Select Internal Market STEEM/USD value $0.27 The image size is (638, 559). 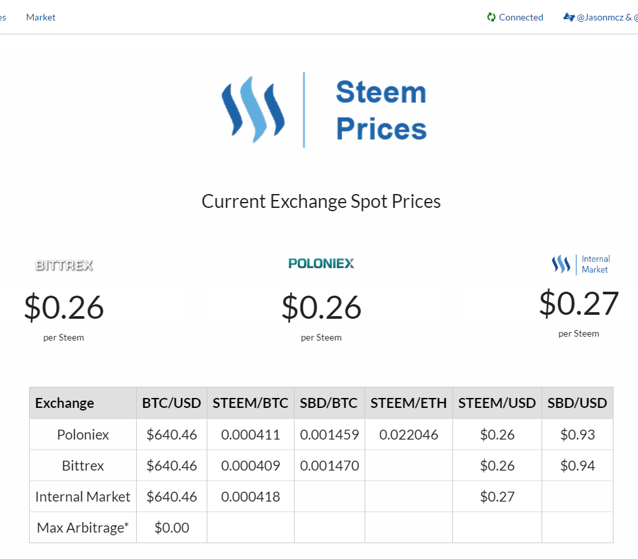497,496
